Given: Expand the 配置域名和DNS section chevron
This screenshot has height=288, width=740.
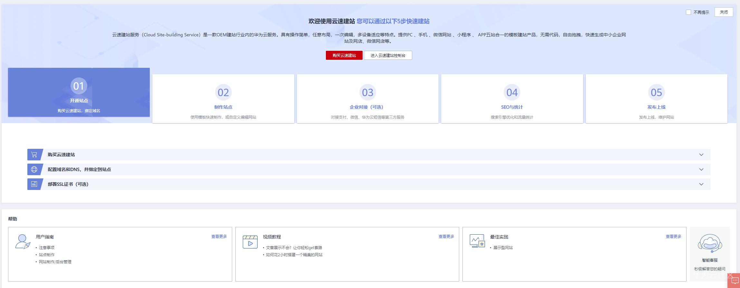Looking at the screenshot, I should (701, 169).
